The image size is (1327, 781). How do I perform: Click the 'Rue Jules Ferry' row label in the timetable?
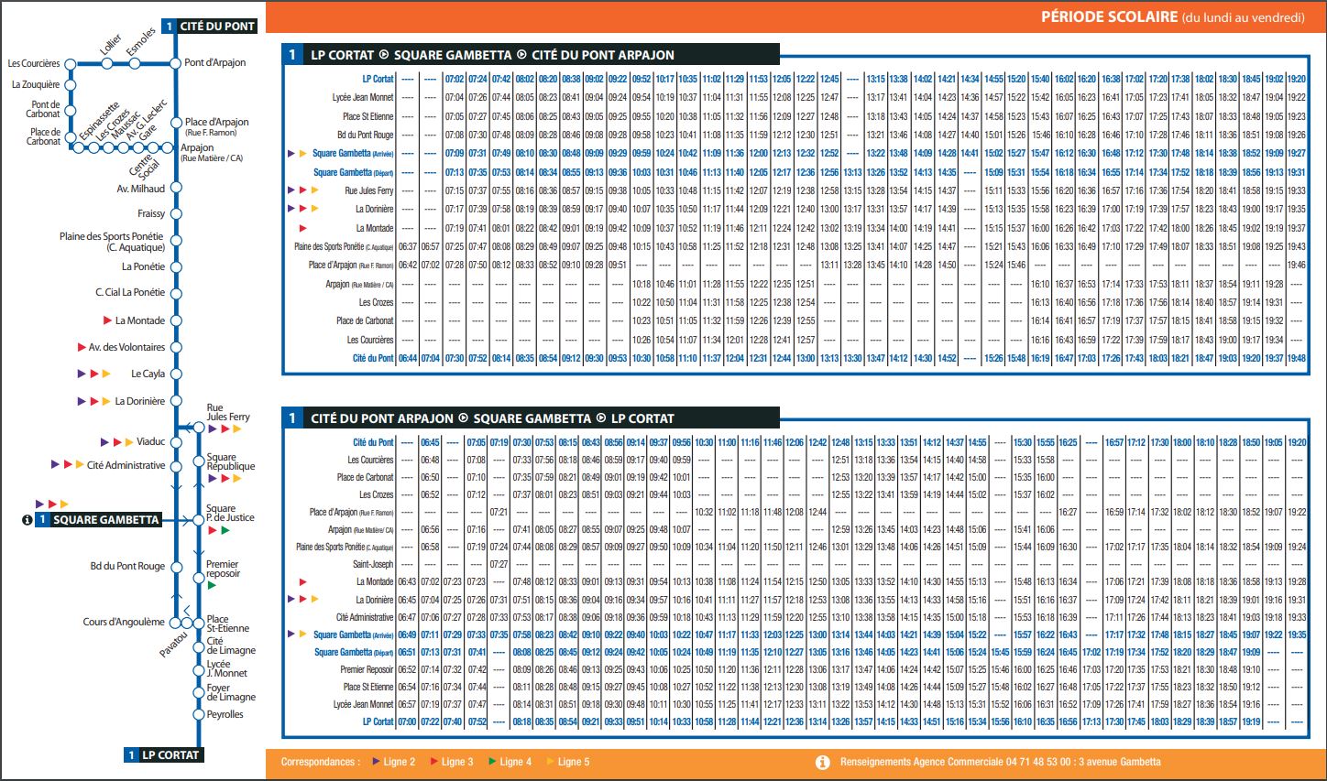[x=369, y=190]
